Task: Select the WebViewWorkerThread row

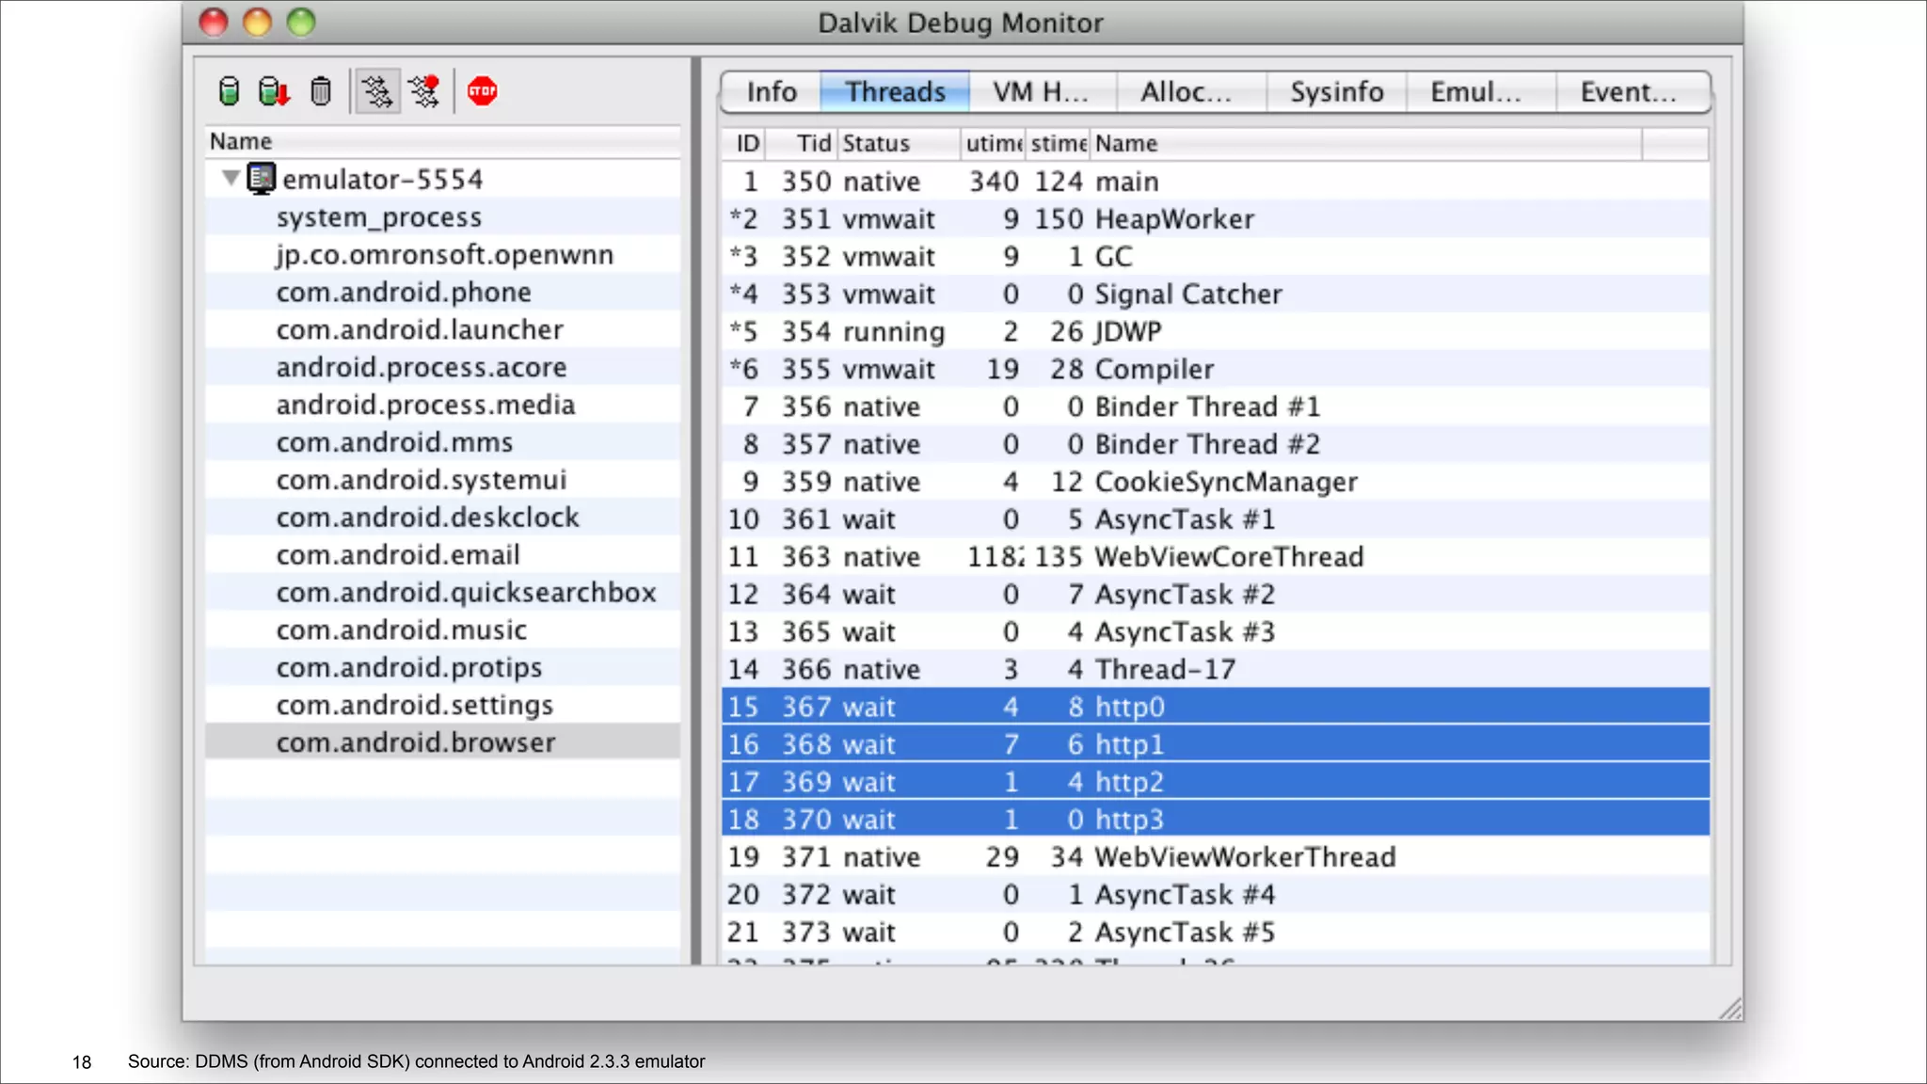Action: coord(1215,857)
